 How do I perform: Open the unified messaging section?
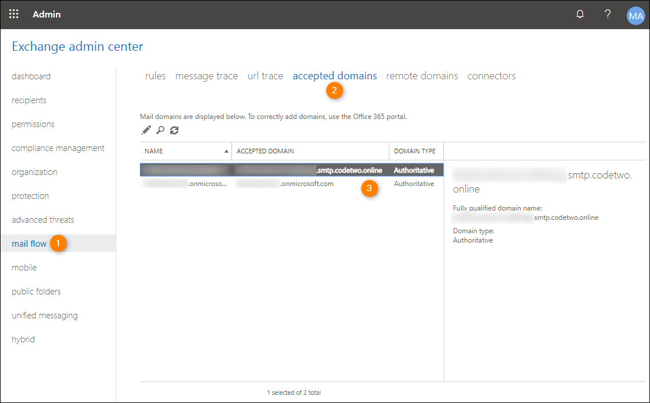click(44, 315)
